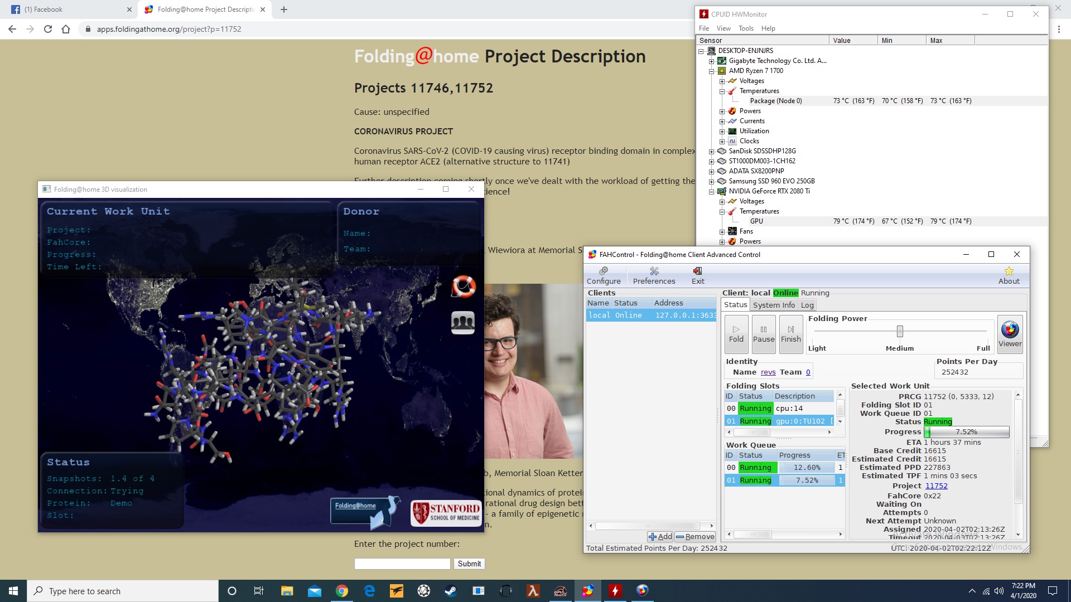Collapse the AMD Ryzen 7 1700 node
The height and width of the screenshot is (602, 1071).
[712, 71]
